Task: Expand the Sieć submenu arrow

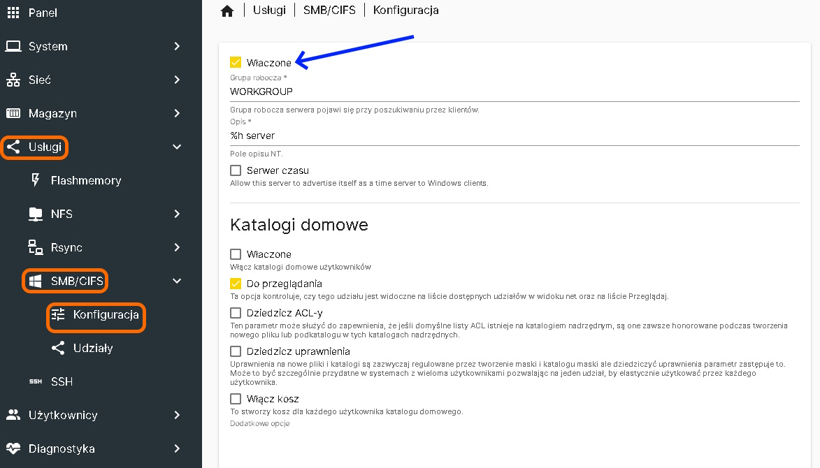Action: point(177,80)
